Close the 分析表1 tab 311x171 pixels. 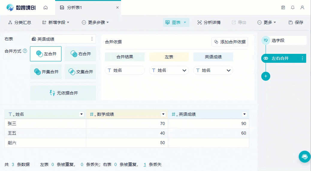(117, 7)
